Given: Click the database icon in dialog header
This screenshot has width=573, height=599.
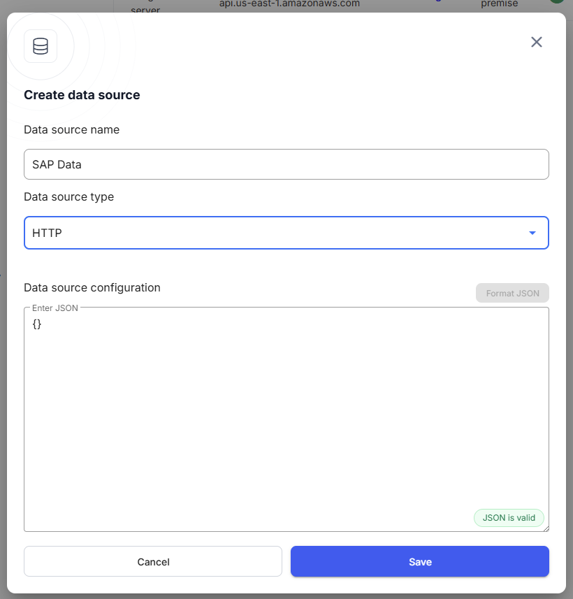Looking at the screenshot, I should [x=41, y=46].
